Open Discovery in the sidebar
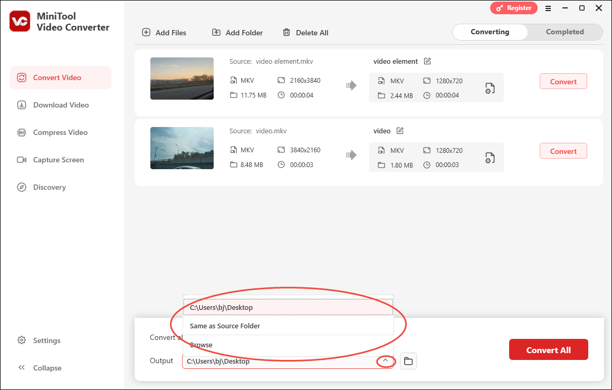 coord(41,187)
